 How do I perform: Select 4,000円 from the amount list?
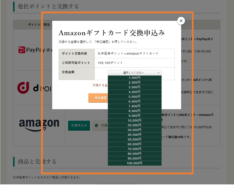tap(134, 92)
